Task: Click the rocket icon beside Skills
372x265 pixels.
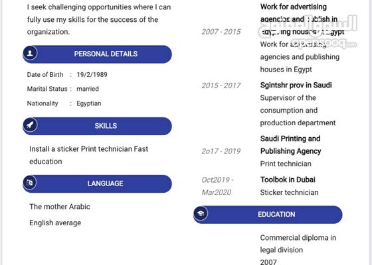Action: 30,125
